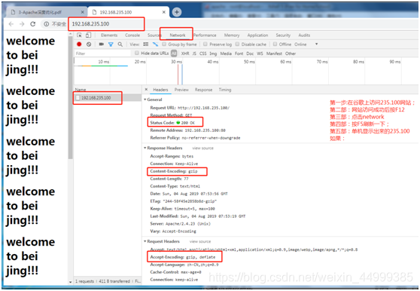420x291 pixels.
Task: Show the Timing detail tab
Action: [x=225, y=90]
